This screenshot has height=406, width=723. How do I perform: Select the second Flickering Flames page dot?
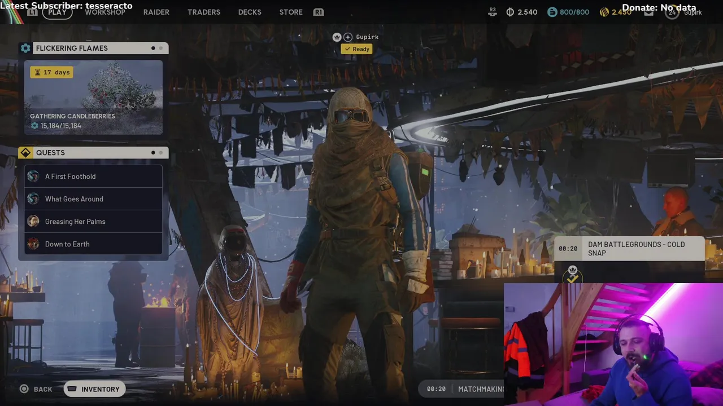point(161,48)
